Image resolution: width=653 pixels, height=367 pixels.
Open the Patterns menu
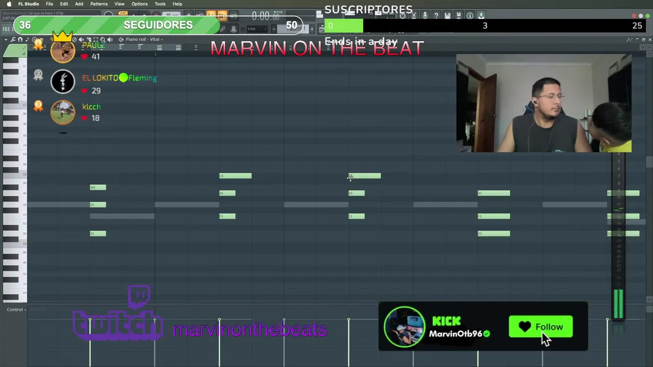click(x=99, y=4)
